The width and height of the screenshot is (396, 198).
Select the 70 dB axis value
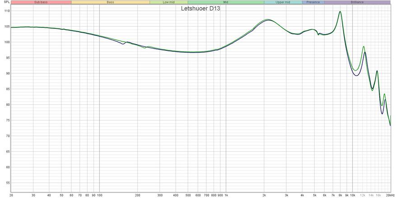[x=8, y=136]
